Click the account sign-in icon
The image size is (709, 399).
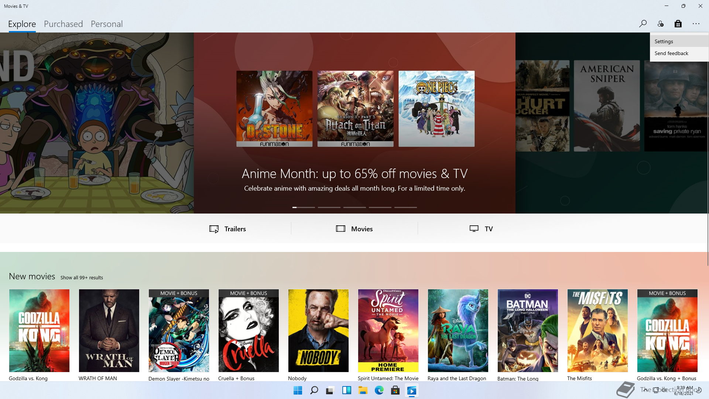point(660,24)
